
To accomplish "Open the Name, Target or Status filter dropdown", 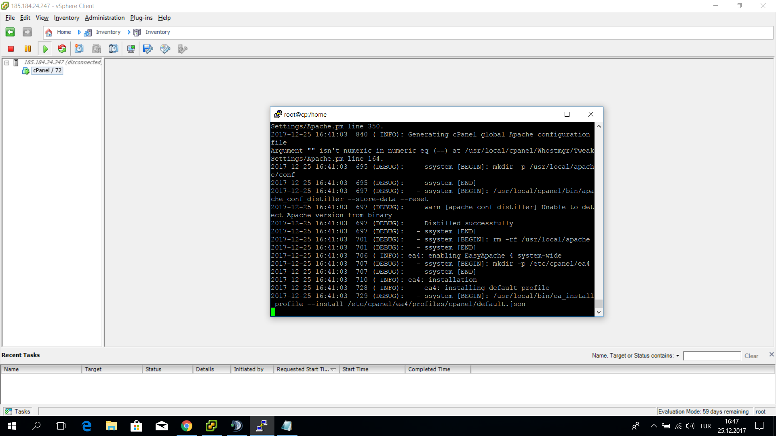I will point(678,356).
